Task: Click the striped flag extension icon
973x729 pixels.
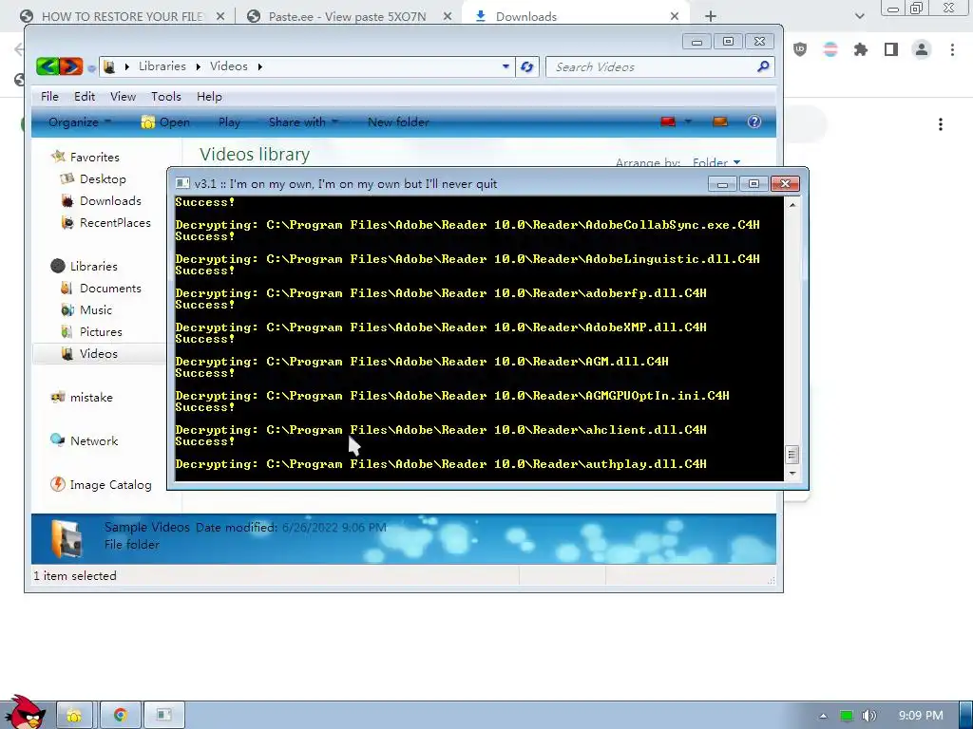Action: [x=830, y=49]
